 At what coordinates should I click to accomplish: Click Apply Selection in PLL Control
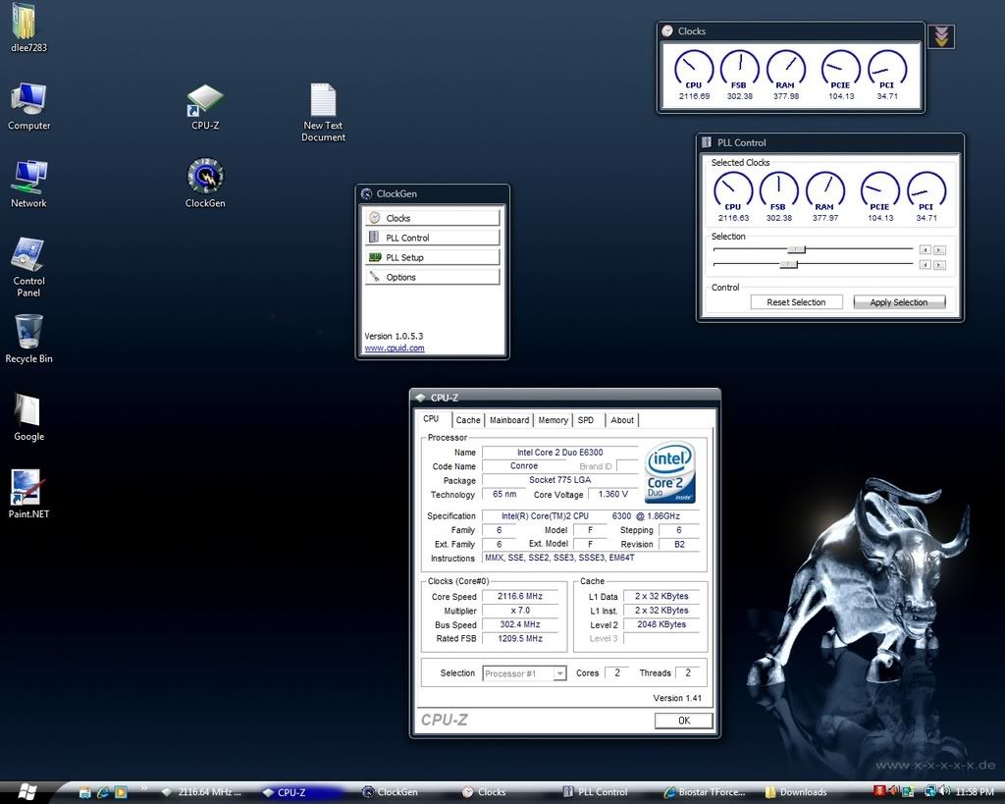pos(899,302)
